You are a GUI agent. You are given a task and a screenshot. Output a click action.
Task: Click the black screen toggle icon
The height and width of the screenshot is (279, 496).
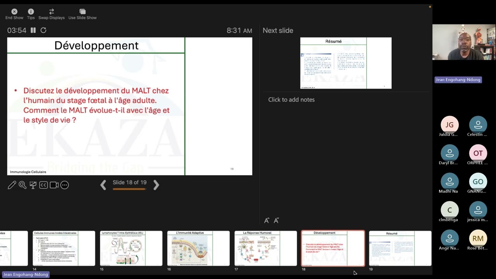tap(33, 185)
